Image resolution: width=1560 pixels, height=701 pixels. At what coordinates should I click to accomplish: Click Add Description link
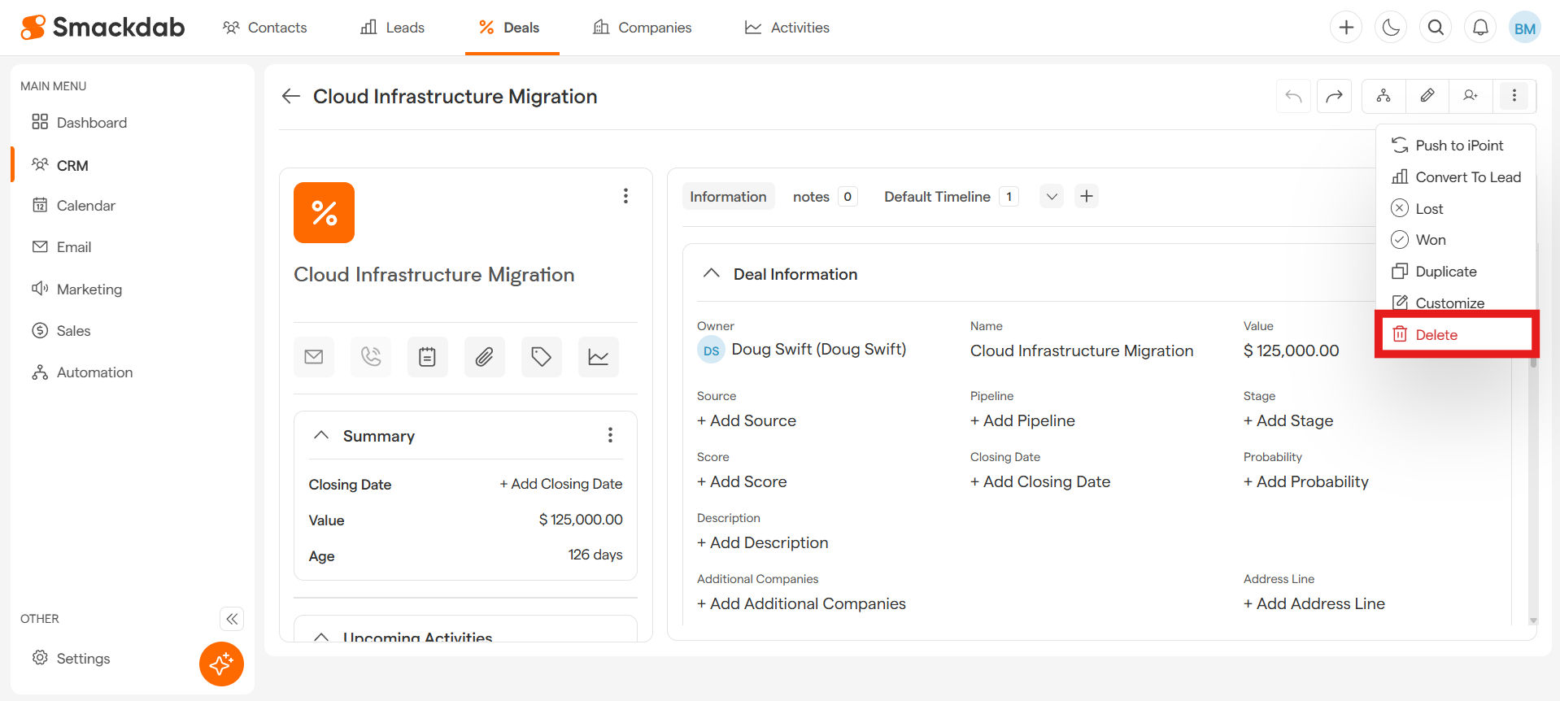(x=762, y=542)
